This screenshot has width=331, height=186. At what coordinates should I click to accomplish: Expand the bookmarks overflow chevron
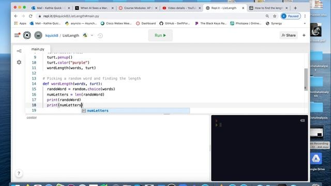pos(305,23)
